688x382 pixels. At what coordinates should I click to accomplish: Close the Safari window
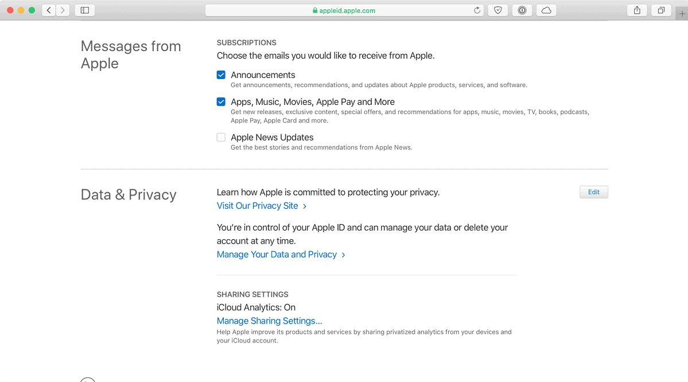pyautogui.click(x=10, y=10)
